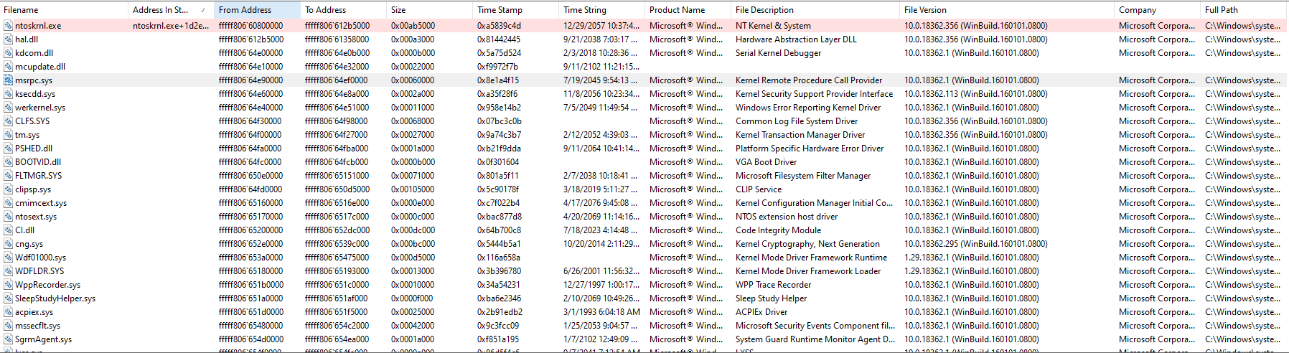This screenshot has width=1289, height=353.
Task: Click the ntosext.sys file icon
Action: click(x=8, y=217)
